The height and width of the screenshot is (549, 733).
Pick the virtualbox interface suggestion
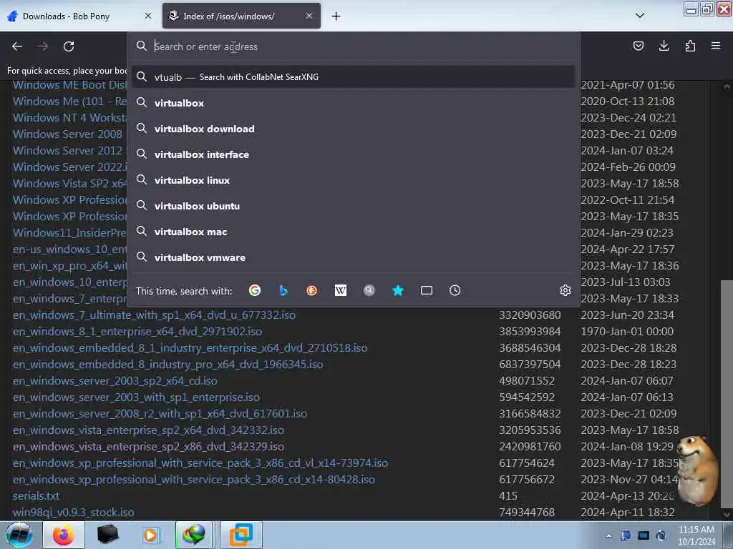pyautogui.click(x=354, y=154)
